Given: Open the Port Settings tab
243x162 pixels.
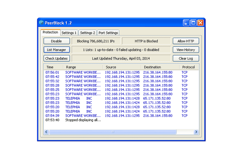Looking at the screenshot, I should pos(108,33).
